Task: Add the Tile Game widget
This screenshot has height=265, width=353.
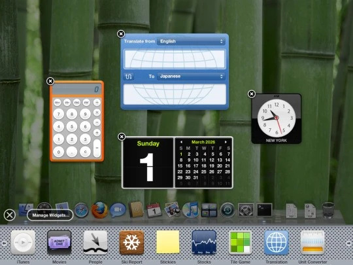Action: 240,243
